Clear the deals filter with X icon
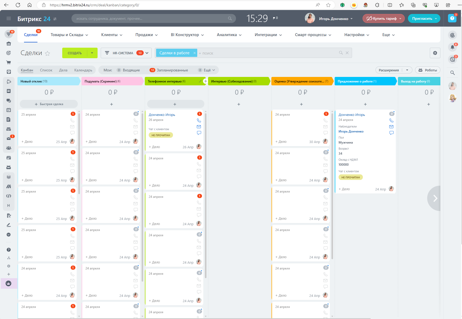 coord(347,53)
